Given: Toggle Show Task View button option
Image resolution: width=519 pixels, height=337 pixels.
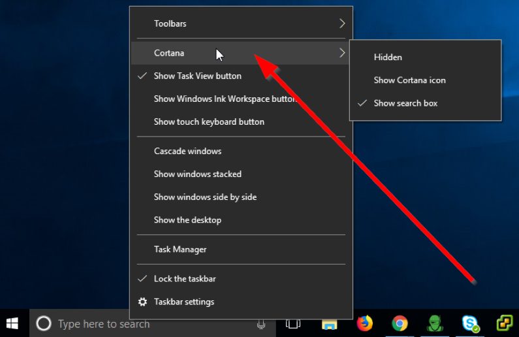Looking at the screenshot, I should point(241,76).
